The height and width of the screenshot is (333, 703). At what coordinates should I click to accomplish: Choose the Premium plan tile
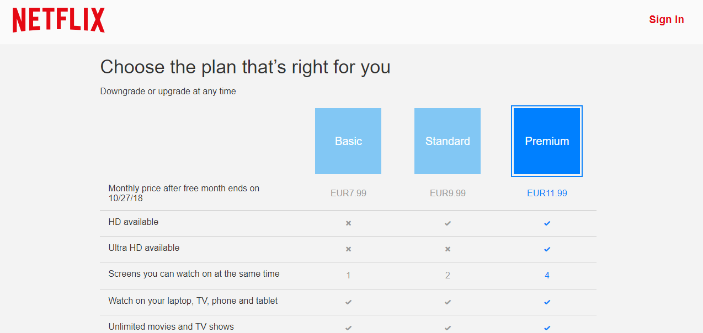547,141
